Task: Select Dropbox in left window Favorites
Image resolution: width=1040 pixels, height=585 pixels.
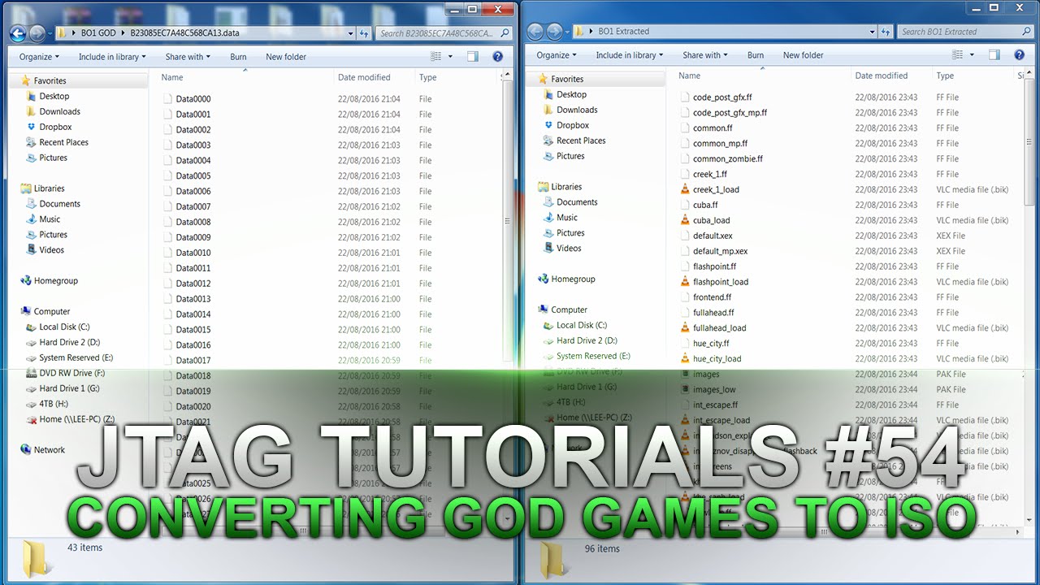Action: (x=55, y=127)
